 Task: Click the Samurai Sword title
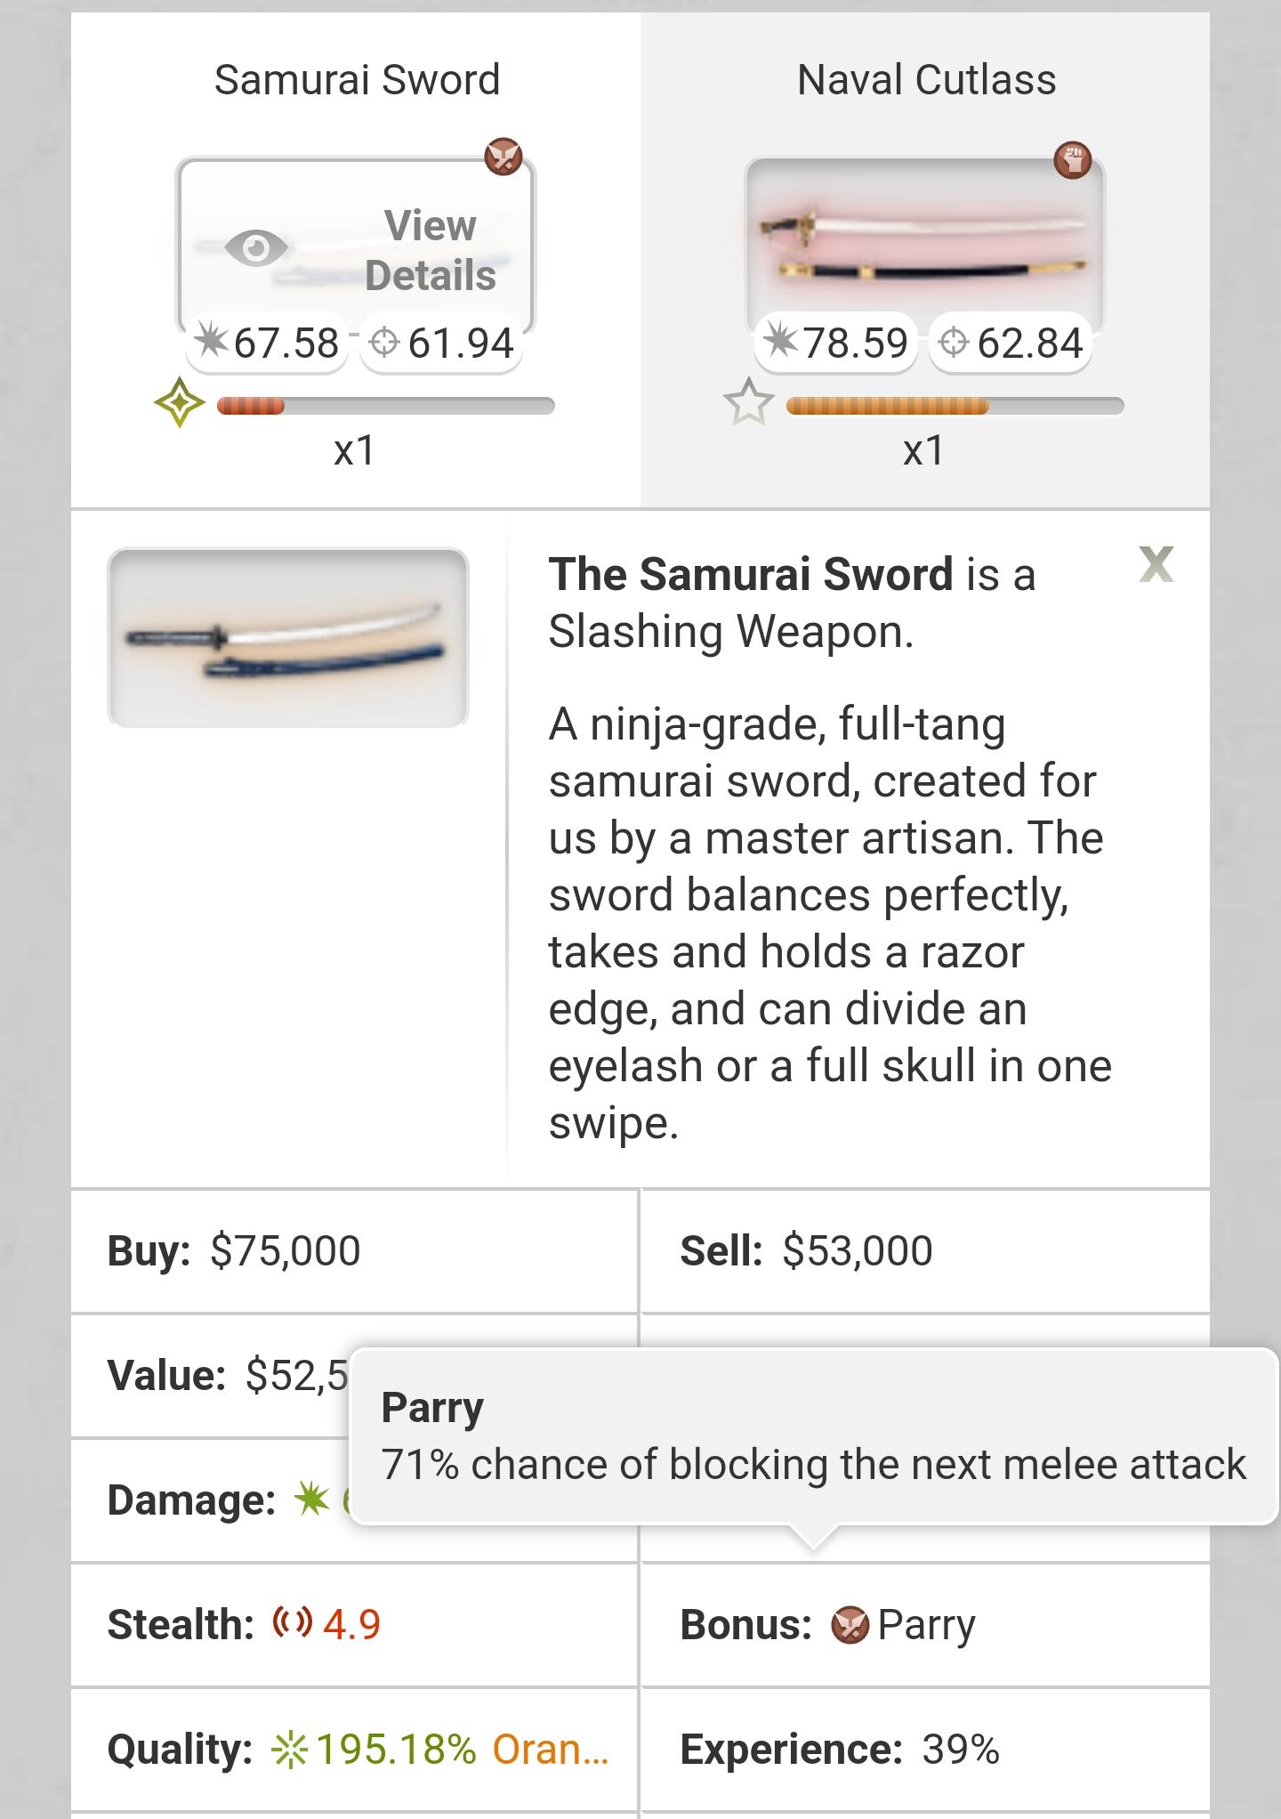tap(357, 79)
